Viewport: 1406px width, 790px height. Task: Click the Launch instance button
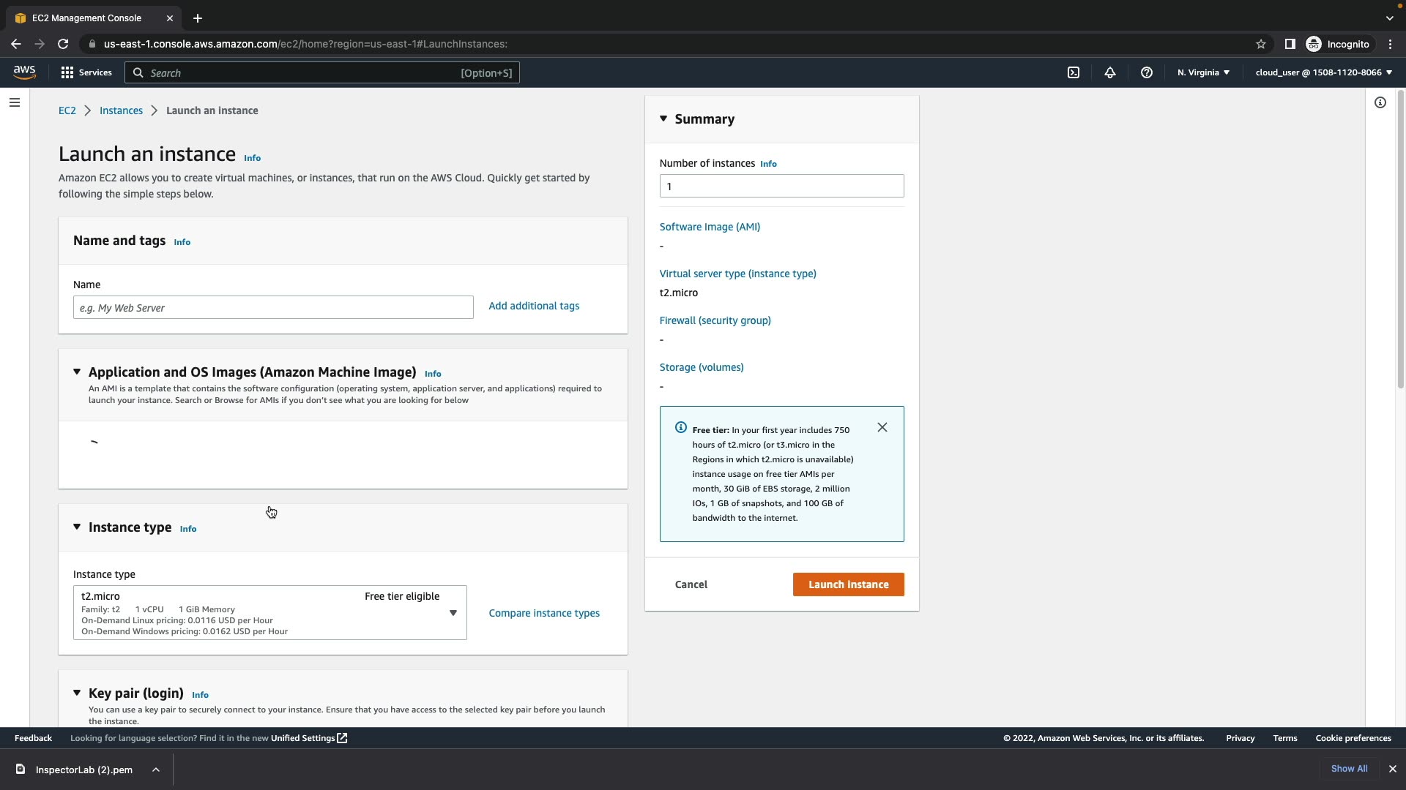(848, 584)
